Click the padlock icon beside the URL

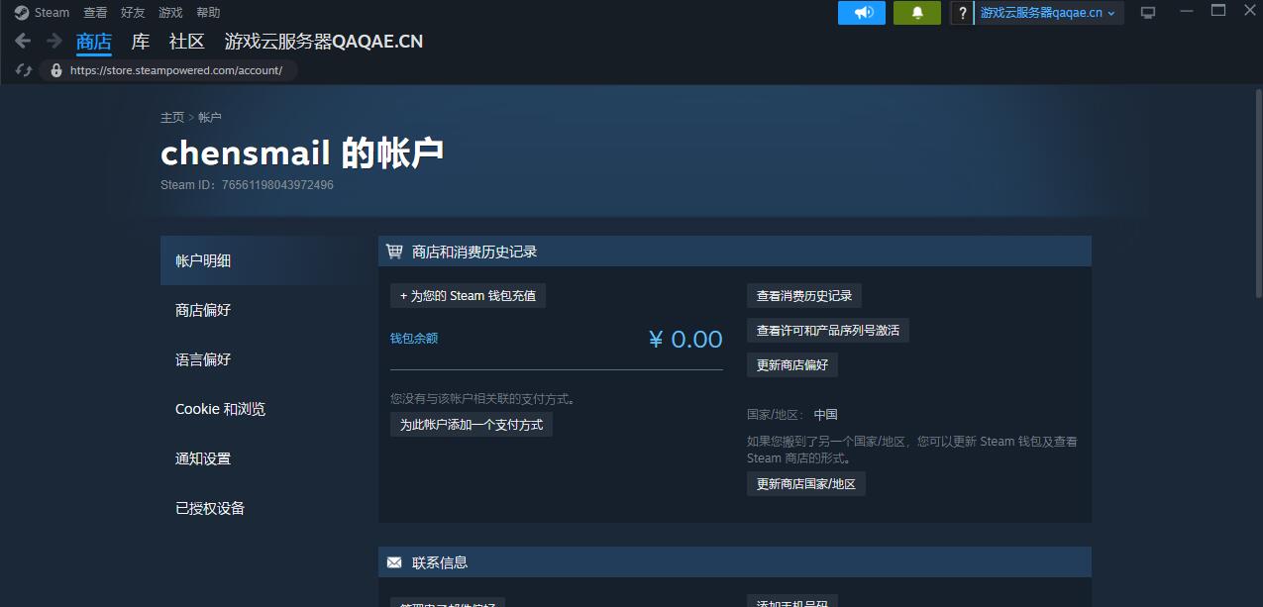pyautogui.click(x=55, y=70)
